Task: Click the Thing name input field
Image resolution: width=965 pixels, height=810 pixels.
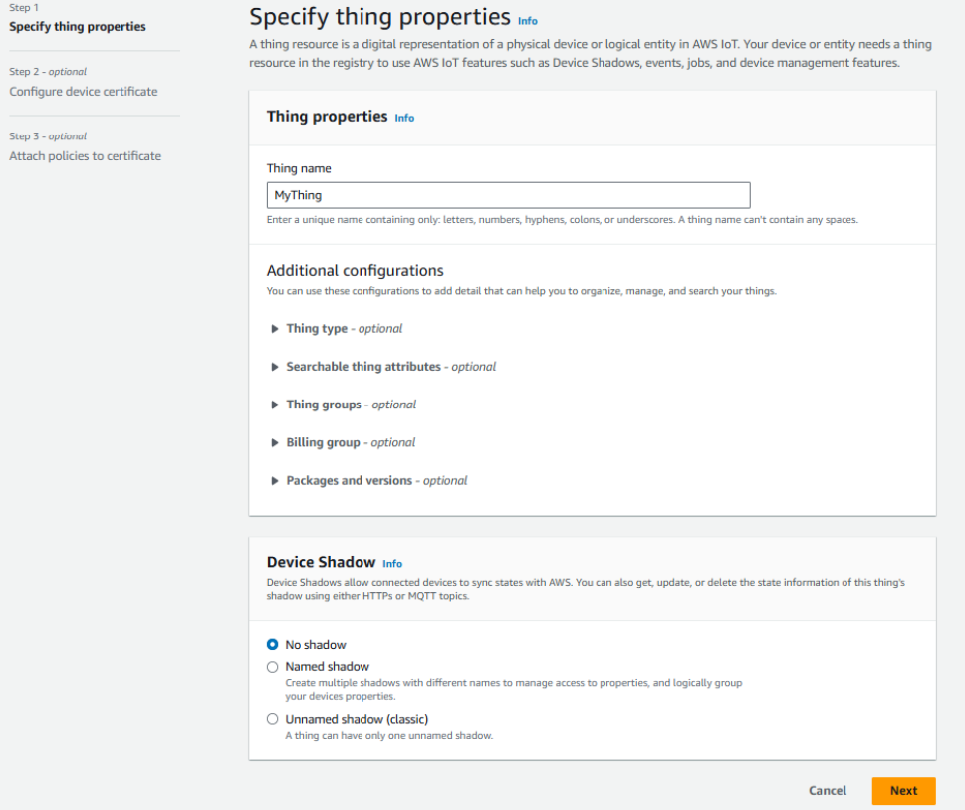Action: click(508, 195)
